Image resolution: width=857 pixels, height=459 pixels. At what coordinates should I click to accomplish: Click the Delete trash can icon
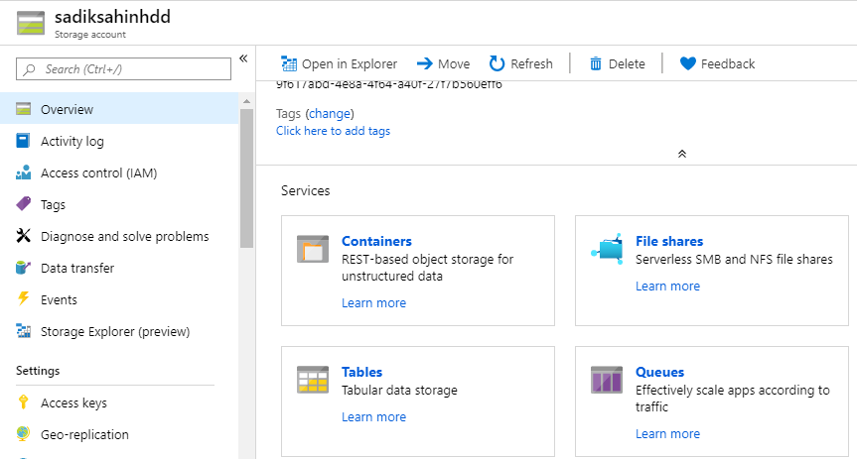tap(595, 63)
